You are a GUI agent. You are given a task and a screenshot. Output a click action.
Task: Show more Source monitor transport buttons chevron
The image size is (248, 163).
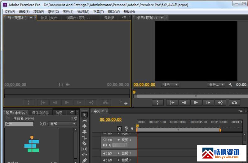120,101
